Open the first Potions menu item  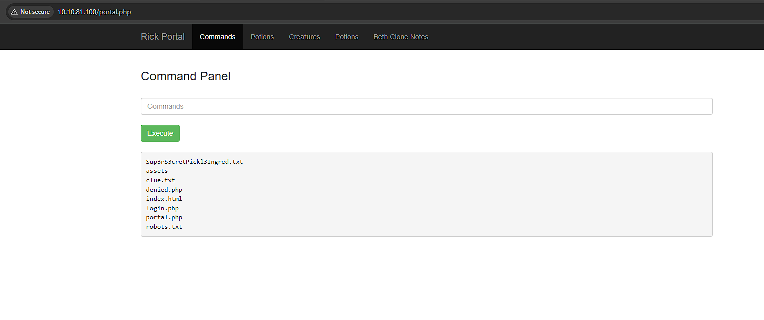click(262, 36)
